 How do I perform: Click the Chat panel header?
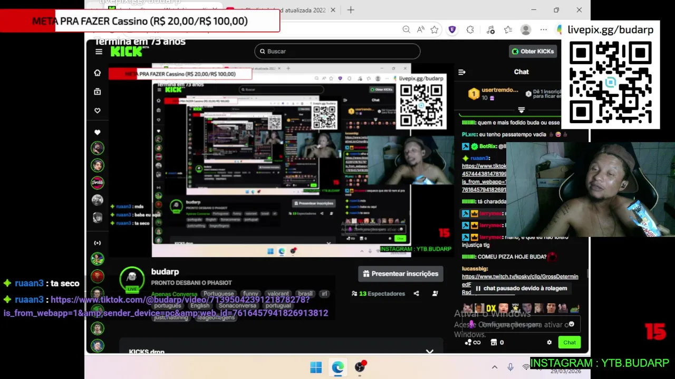pos(521,72)
